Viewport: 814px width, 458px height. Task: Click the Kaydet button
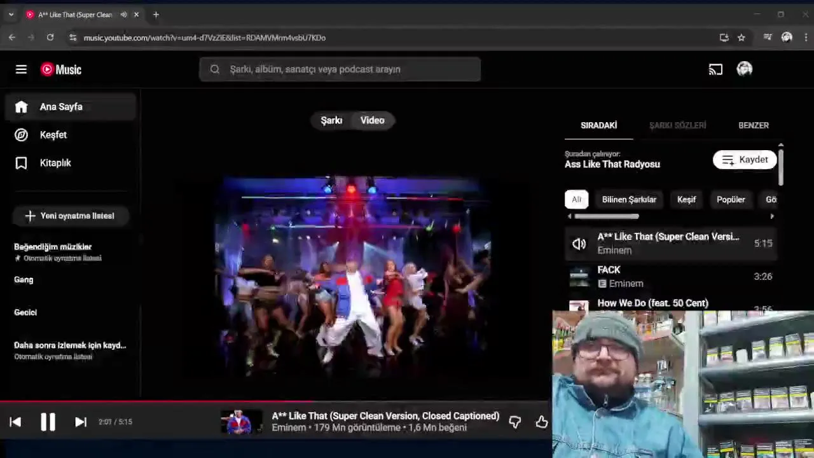click(745, 160)
